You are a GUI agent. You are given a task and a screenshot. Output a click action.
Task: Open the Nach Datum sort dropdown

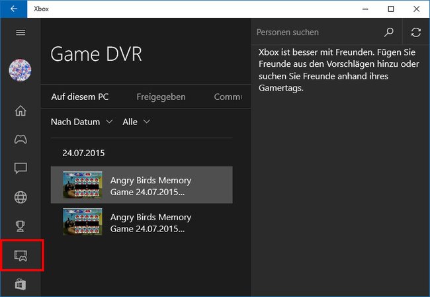[82, 122]
